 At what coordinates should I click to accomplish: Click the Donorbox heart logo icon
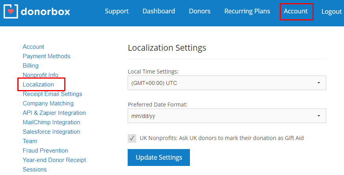[x=11, y=11]
